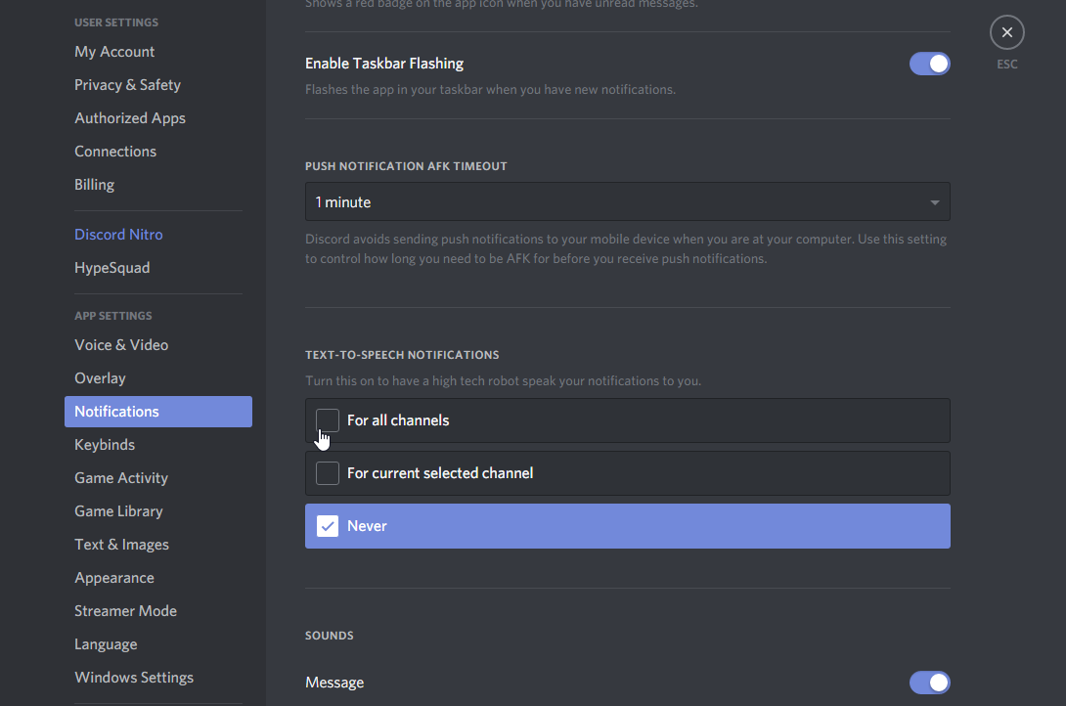Close settings with the ESC button
The width and height of the screenshot is (1066, 706).
(1006, 32)
